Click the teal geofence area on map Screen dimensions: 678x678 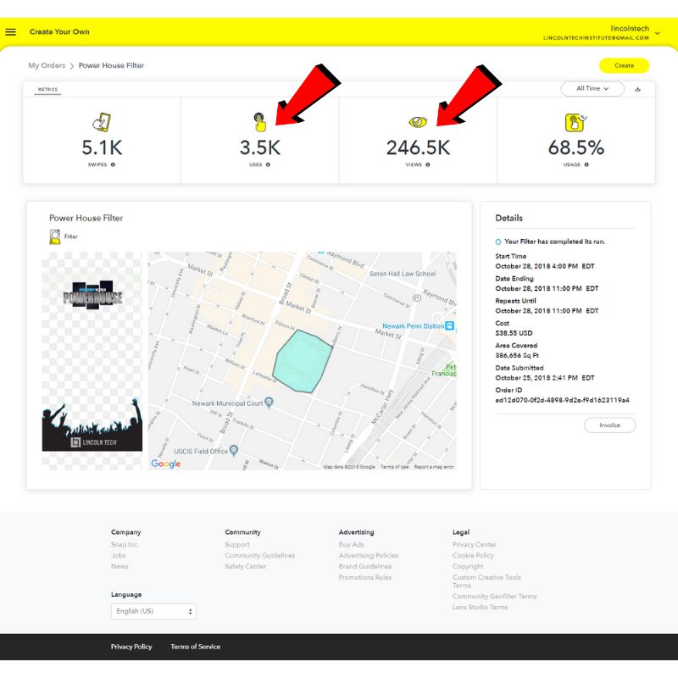click(x=303, y=362)
